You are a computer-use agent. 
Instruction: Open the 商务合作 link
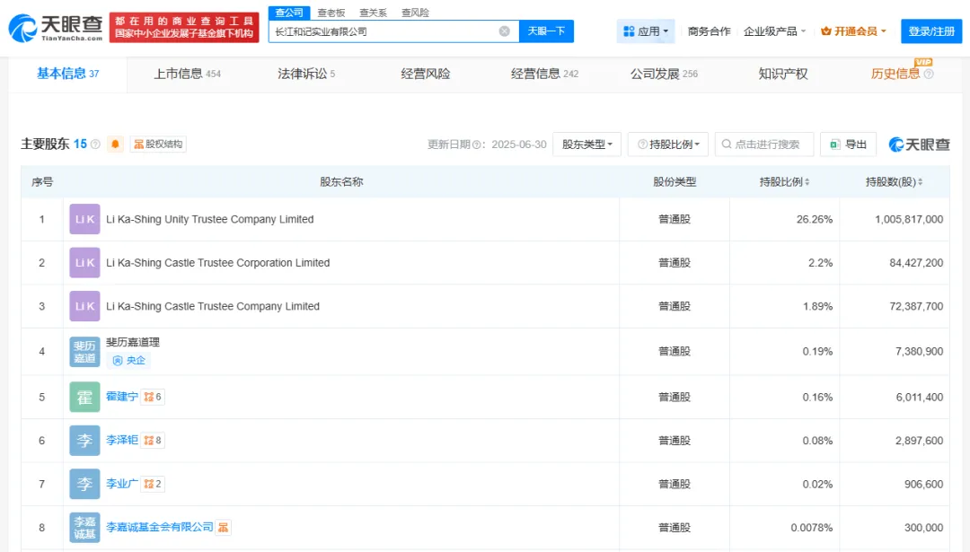pyautogui.click(x=709, y=31)
